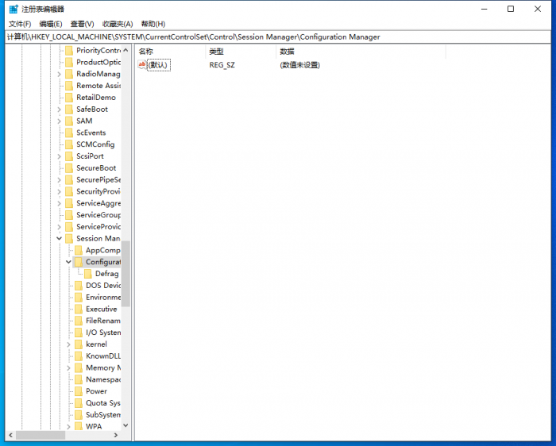Click the Executive folder icon
The image size is (556, 446).
(x=79, y=309)
